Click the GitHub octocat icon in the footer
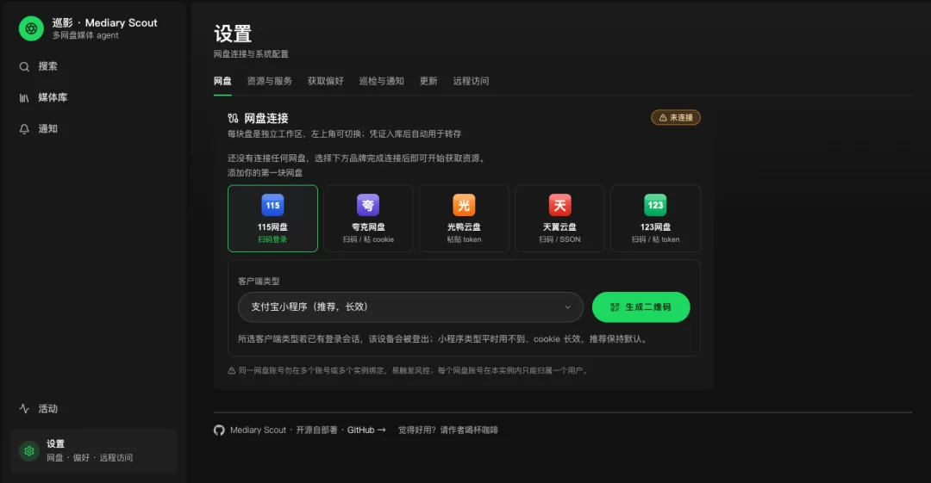 click(x=219, y=430)
